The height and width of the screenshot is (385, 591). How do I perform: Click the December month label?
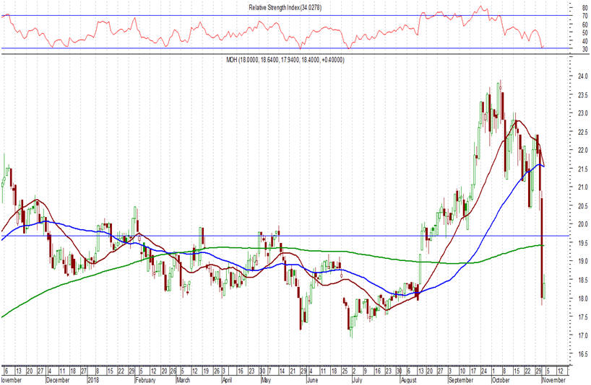coord(59,378)
